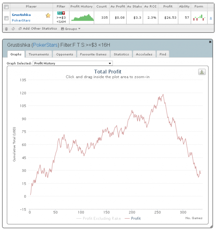
Task: Sort by the Count column header
Action: pos(102,7)
